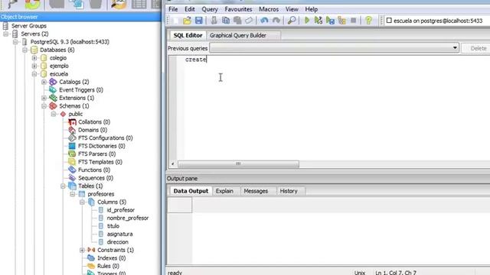The image size is (490, 275).
Task: Click the View data grid icon in main toolbar
Action: click(139, 4)
